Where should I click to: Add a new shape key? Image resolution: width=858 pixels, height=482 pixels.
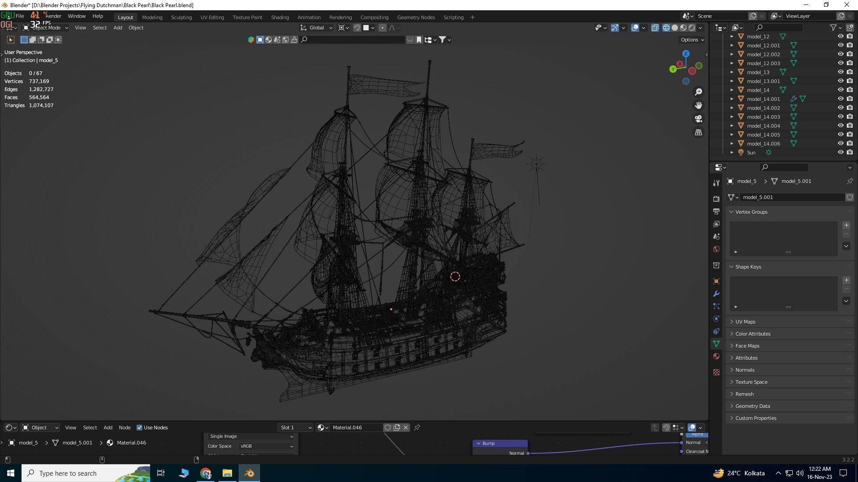[846, 280]
